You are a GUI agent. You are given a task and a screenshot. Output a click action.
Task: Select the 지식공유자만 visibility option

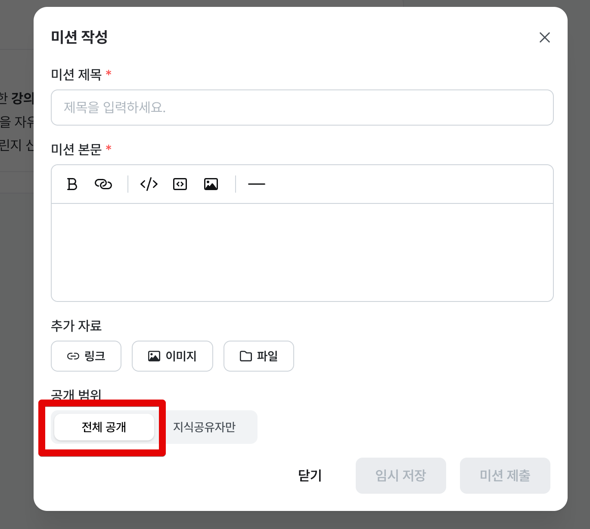coord(205,427)
